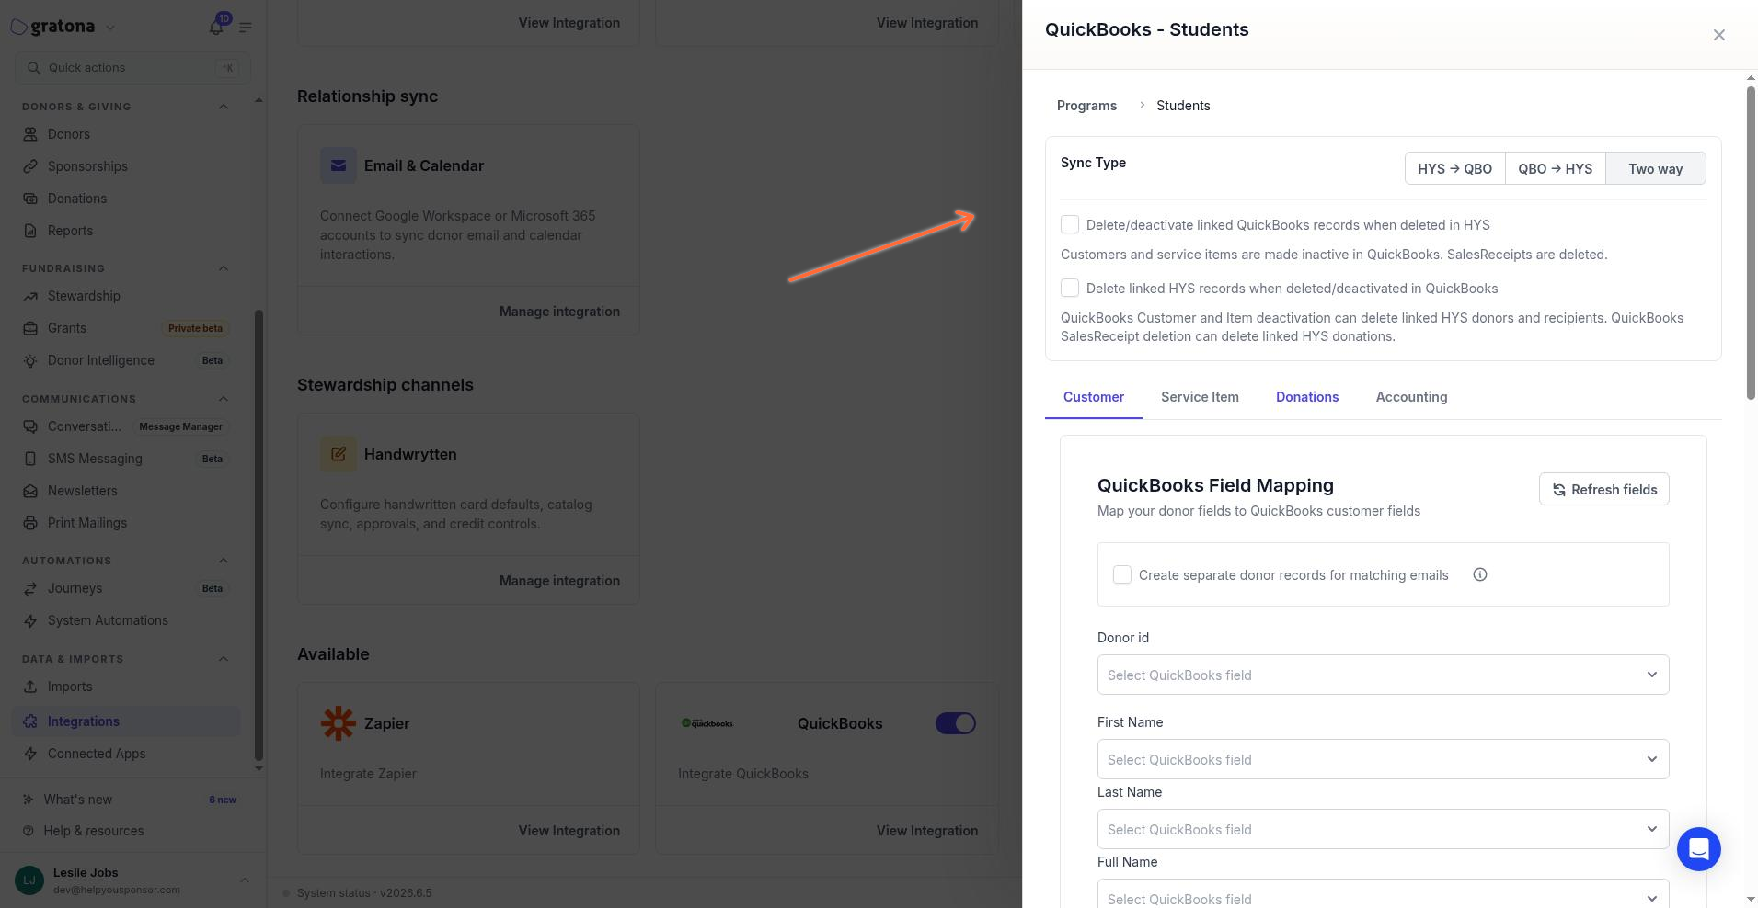Collapse the Donors & Giving section
This screenshot has width=1758, height=908.
tap(224, 107)
